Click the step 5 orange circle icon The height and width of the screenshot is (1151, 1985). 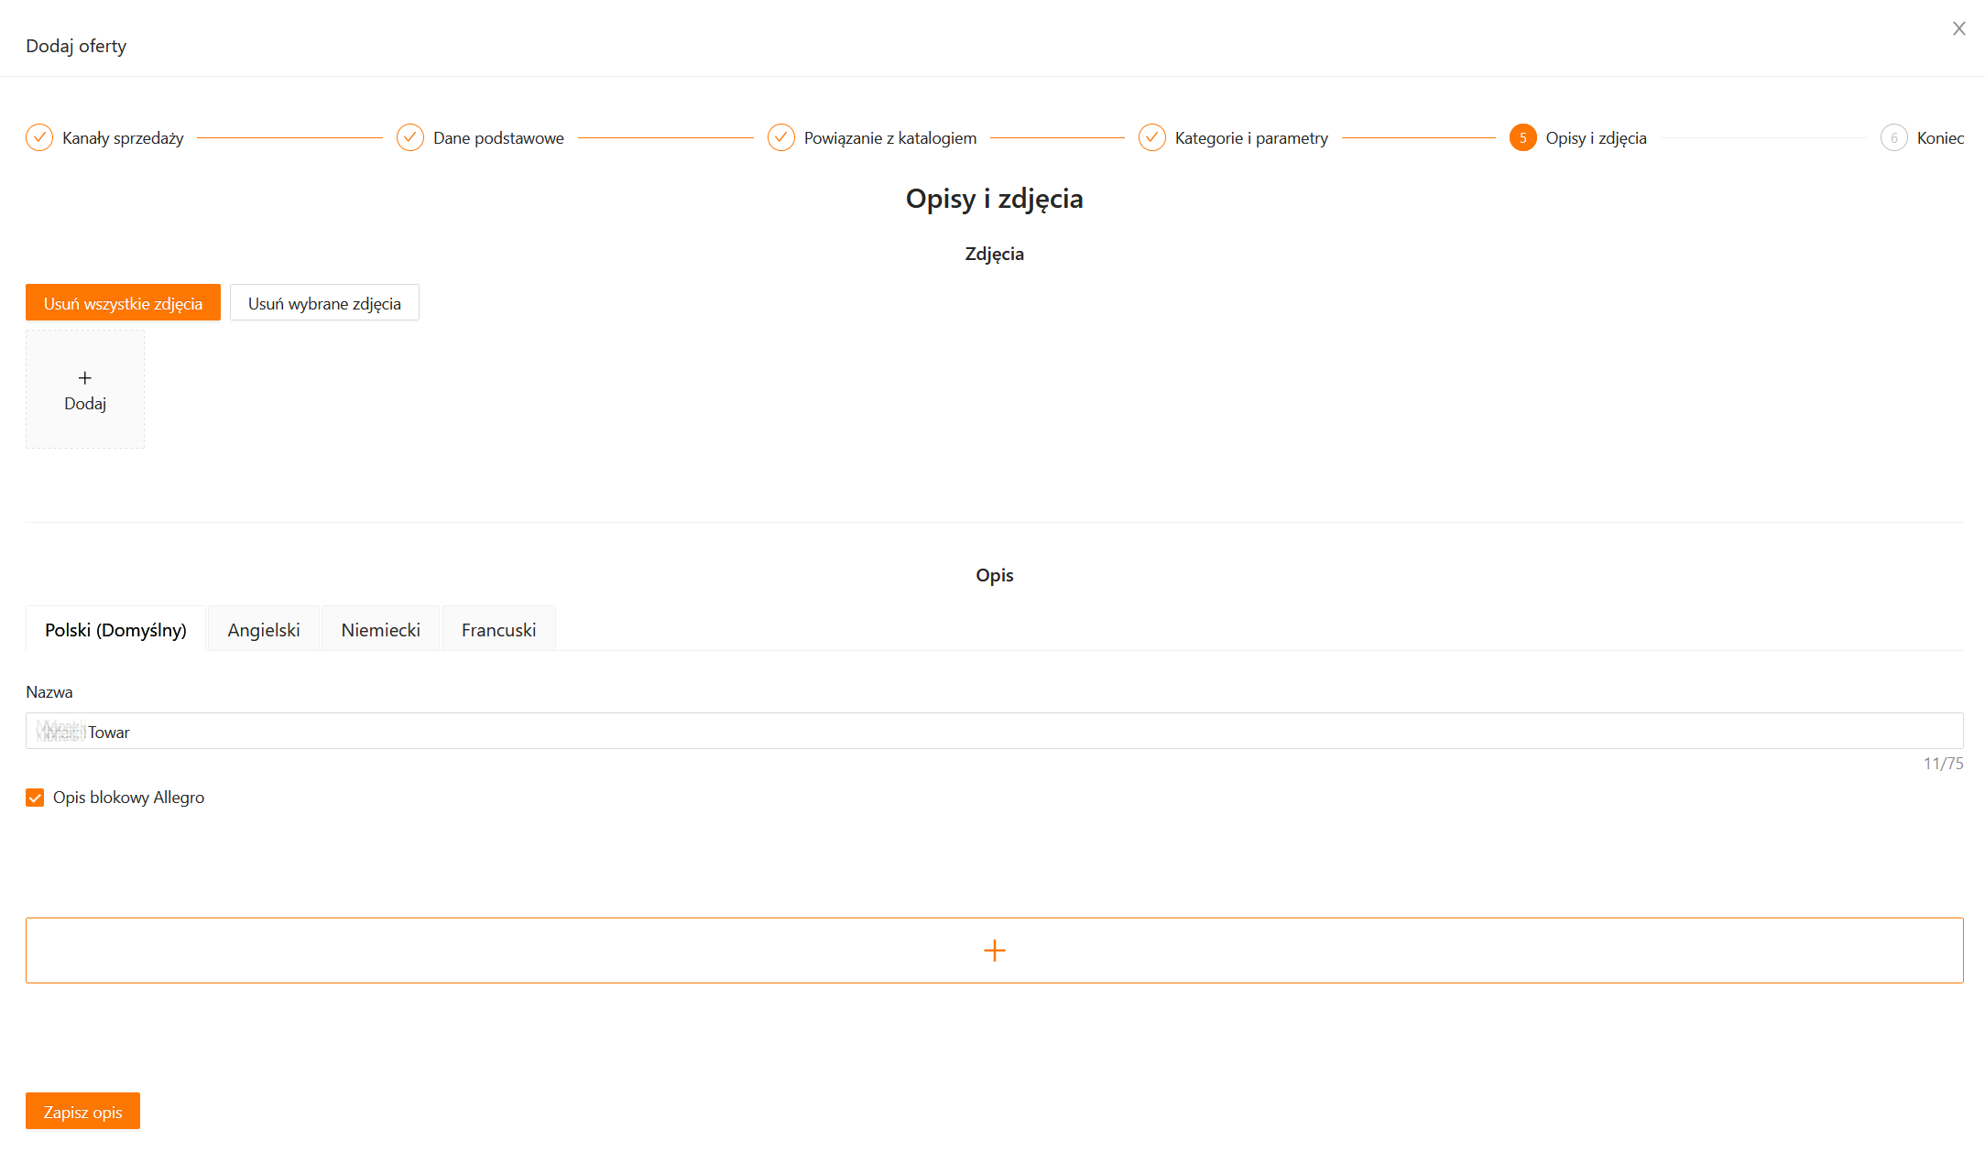[1523, 137]
